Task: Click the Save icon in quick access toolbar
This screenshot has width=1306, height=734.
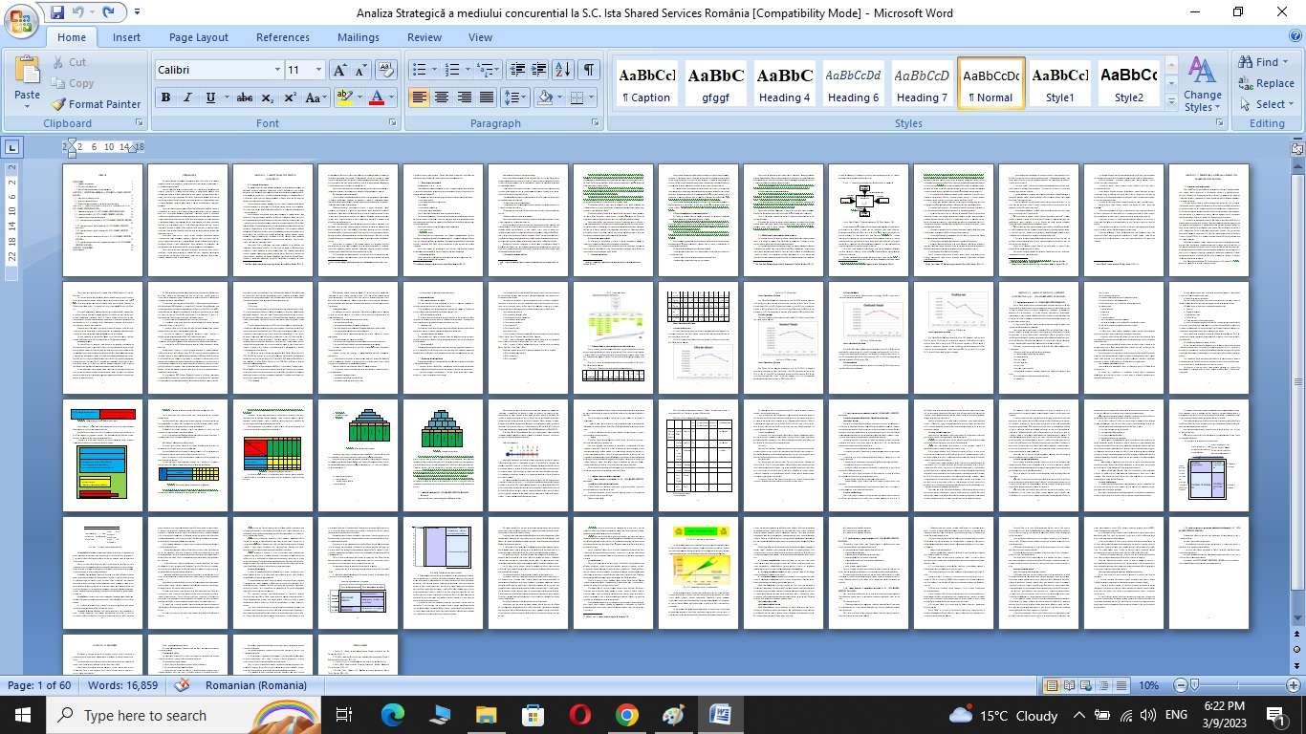Action: tap(57, 12)
